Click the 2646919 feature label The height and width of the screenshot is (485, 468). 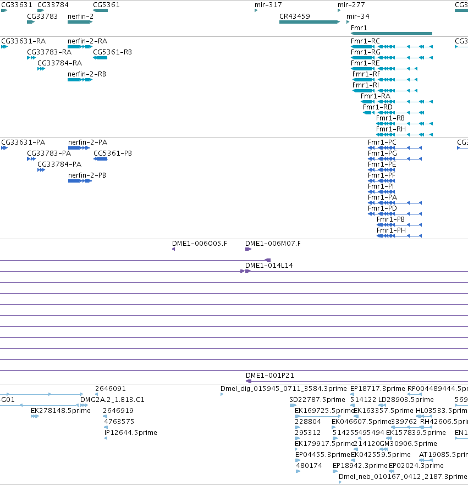pos(118,410)
